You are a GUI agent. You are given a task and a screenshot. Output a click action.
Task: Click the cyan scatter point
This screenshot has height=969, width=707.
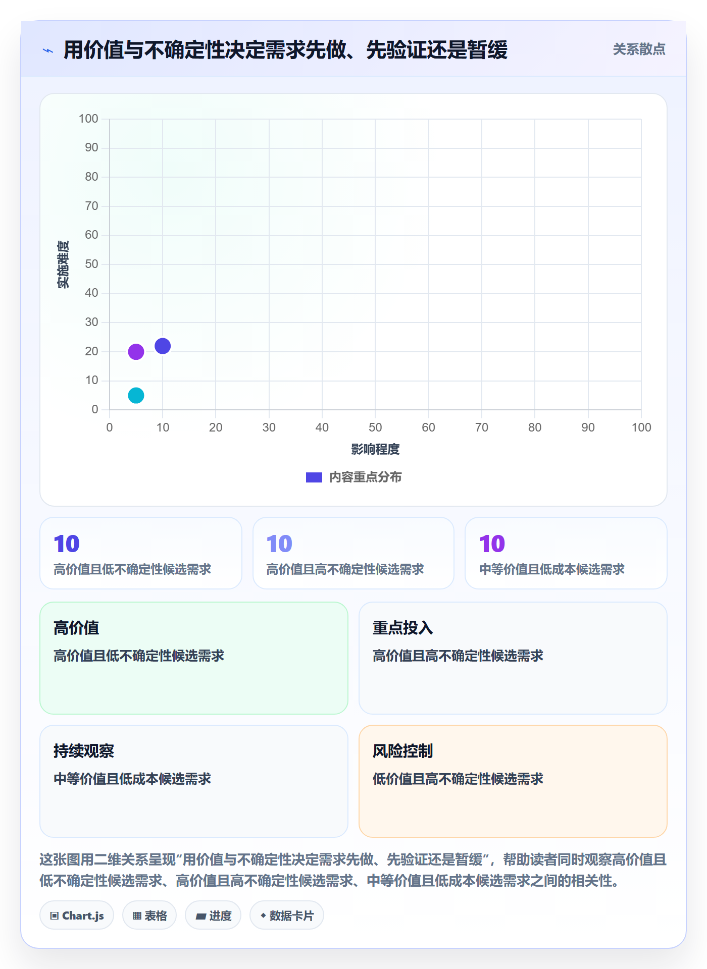click(136, 395)
